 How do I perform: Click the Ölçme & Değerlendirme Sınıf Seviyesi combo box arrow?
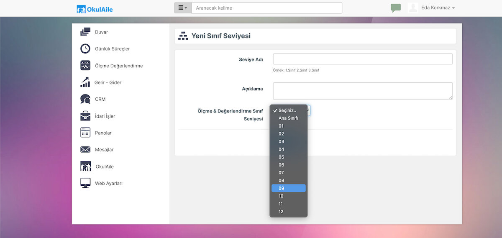[x=308, y=110]
